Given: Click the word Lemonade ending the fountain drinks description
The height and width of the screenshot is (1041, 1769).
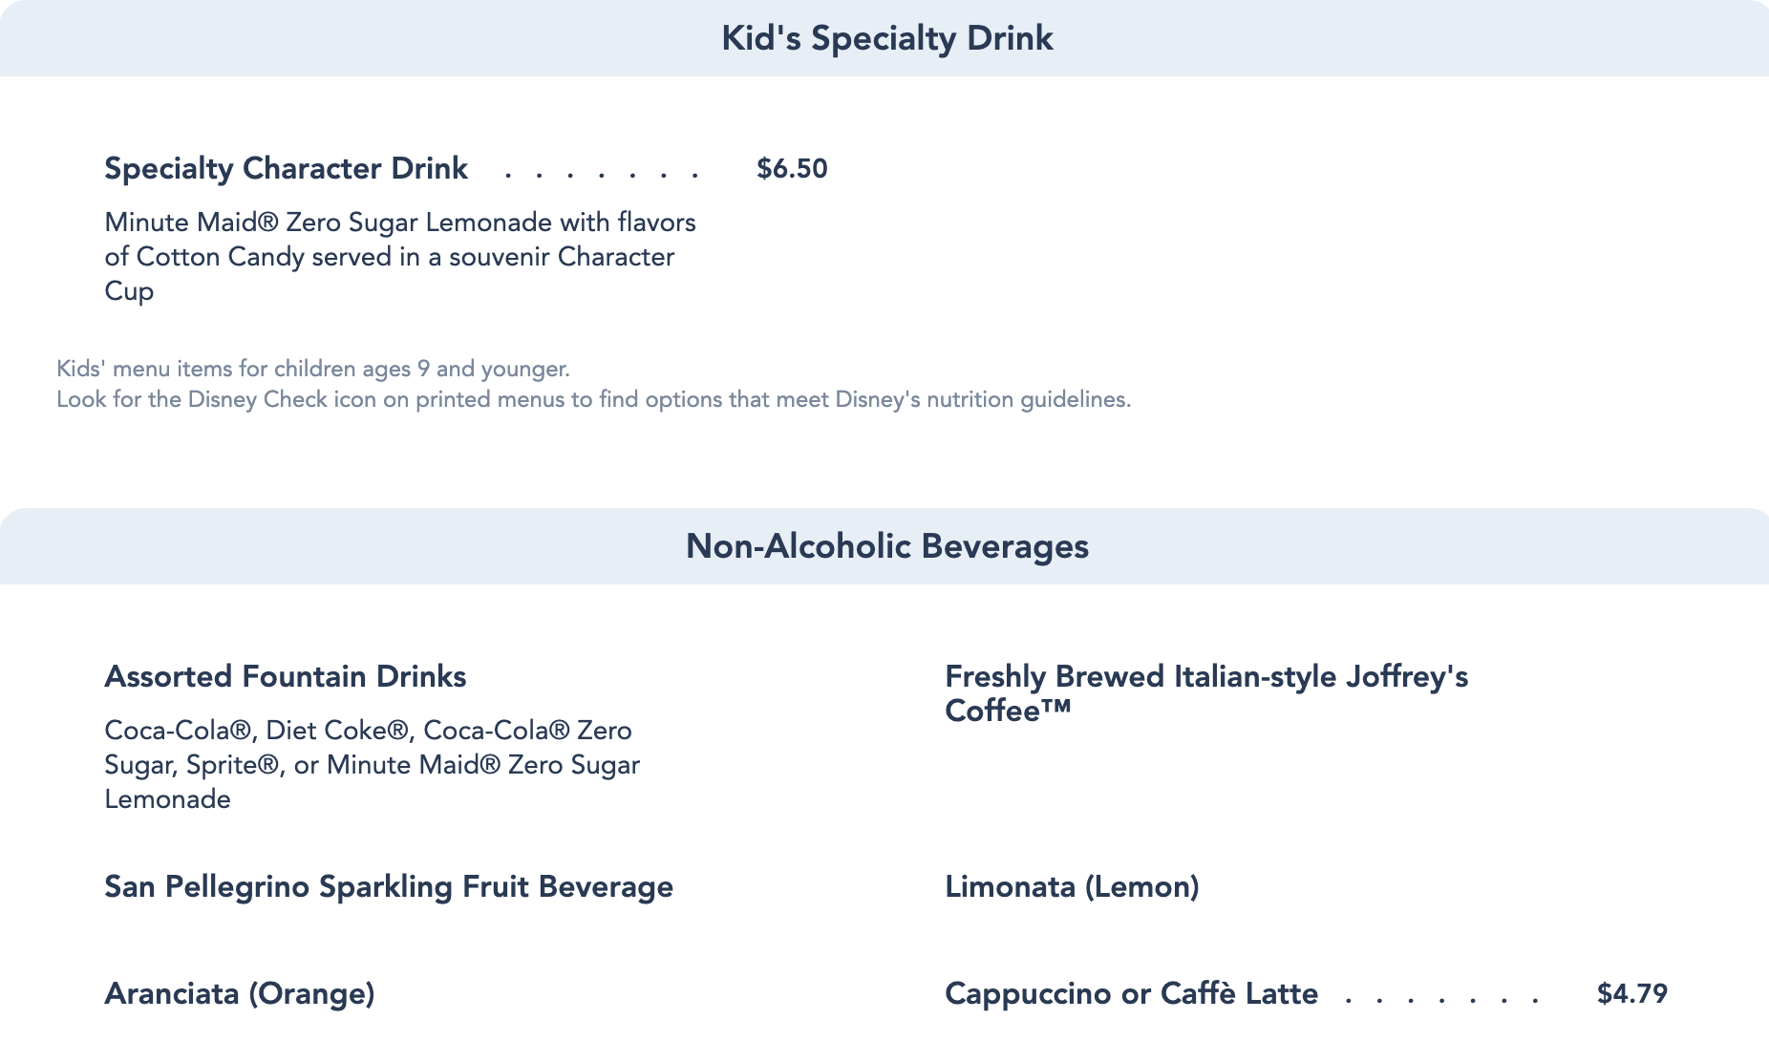Looking at the screenshot, I should pyautogui.click(x=167, y=798).
